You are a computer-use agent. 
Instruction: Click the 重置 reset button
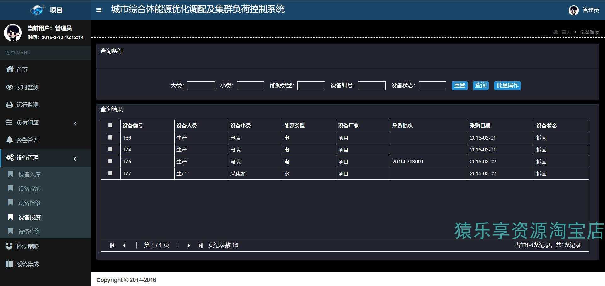tap(459, 85)
